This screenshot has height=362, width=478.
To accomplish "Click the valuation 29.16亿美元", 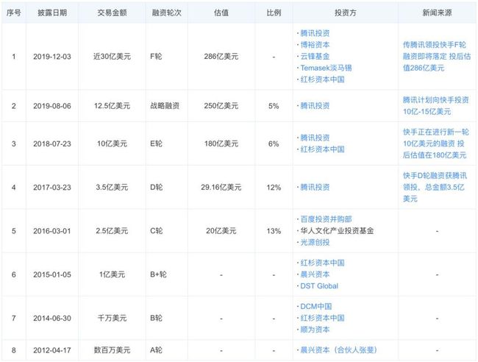I will point(221,188).
